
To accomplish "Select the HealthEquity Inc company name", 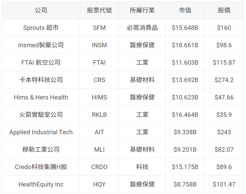I will coord(41,184).
